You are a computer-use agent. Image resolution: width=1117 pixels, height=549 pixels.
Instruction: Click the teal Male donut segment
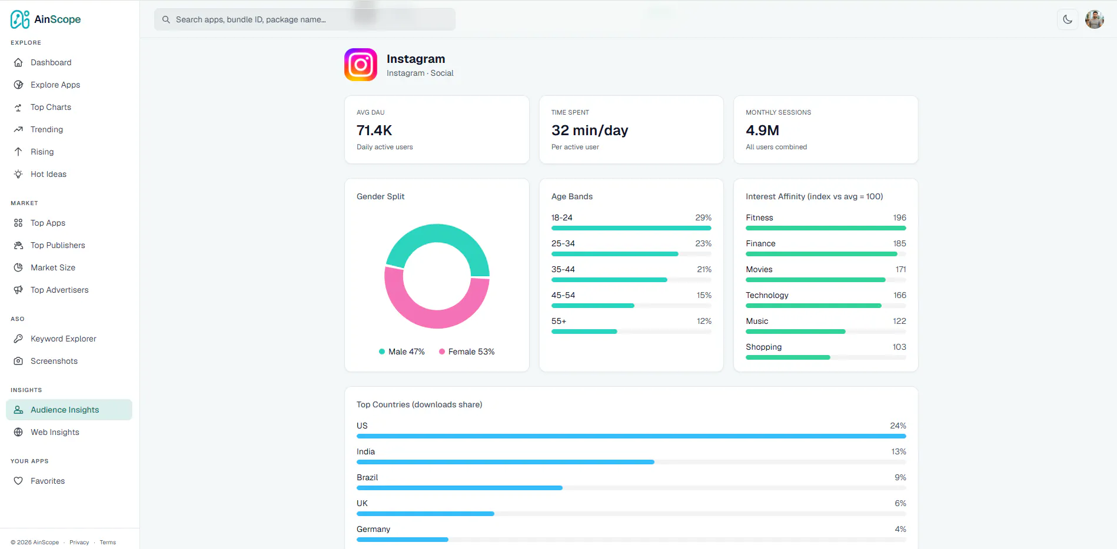pos(437,234)
